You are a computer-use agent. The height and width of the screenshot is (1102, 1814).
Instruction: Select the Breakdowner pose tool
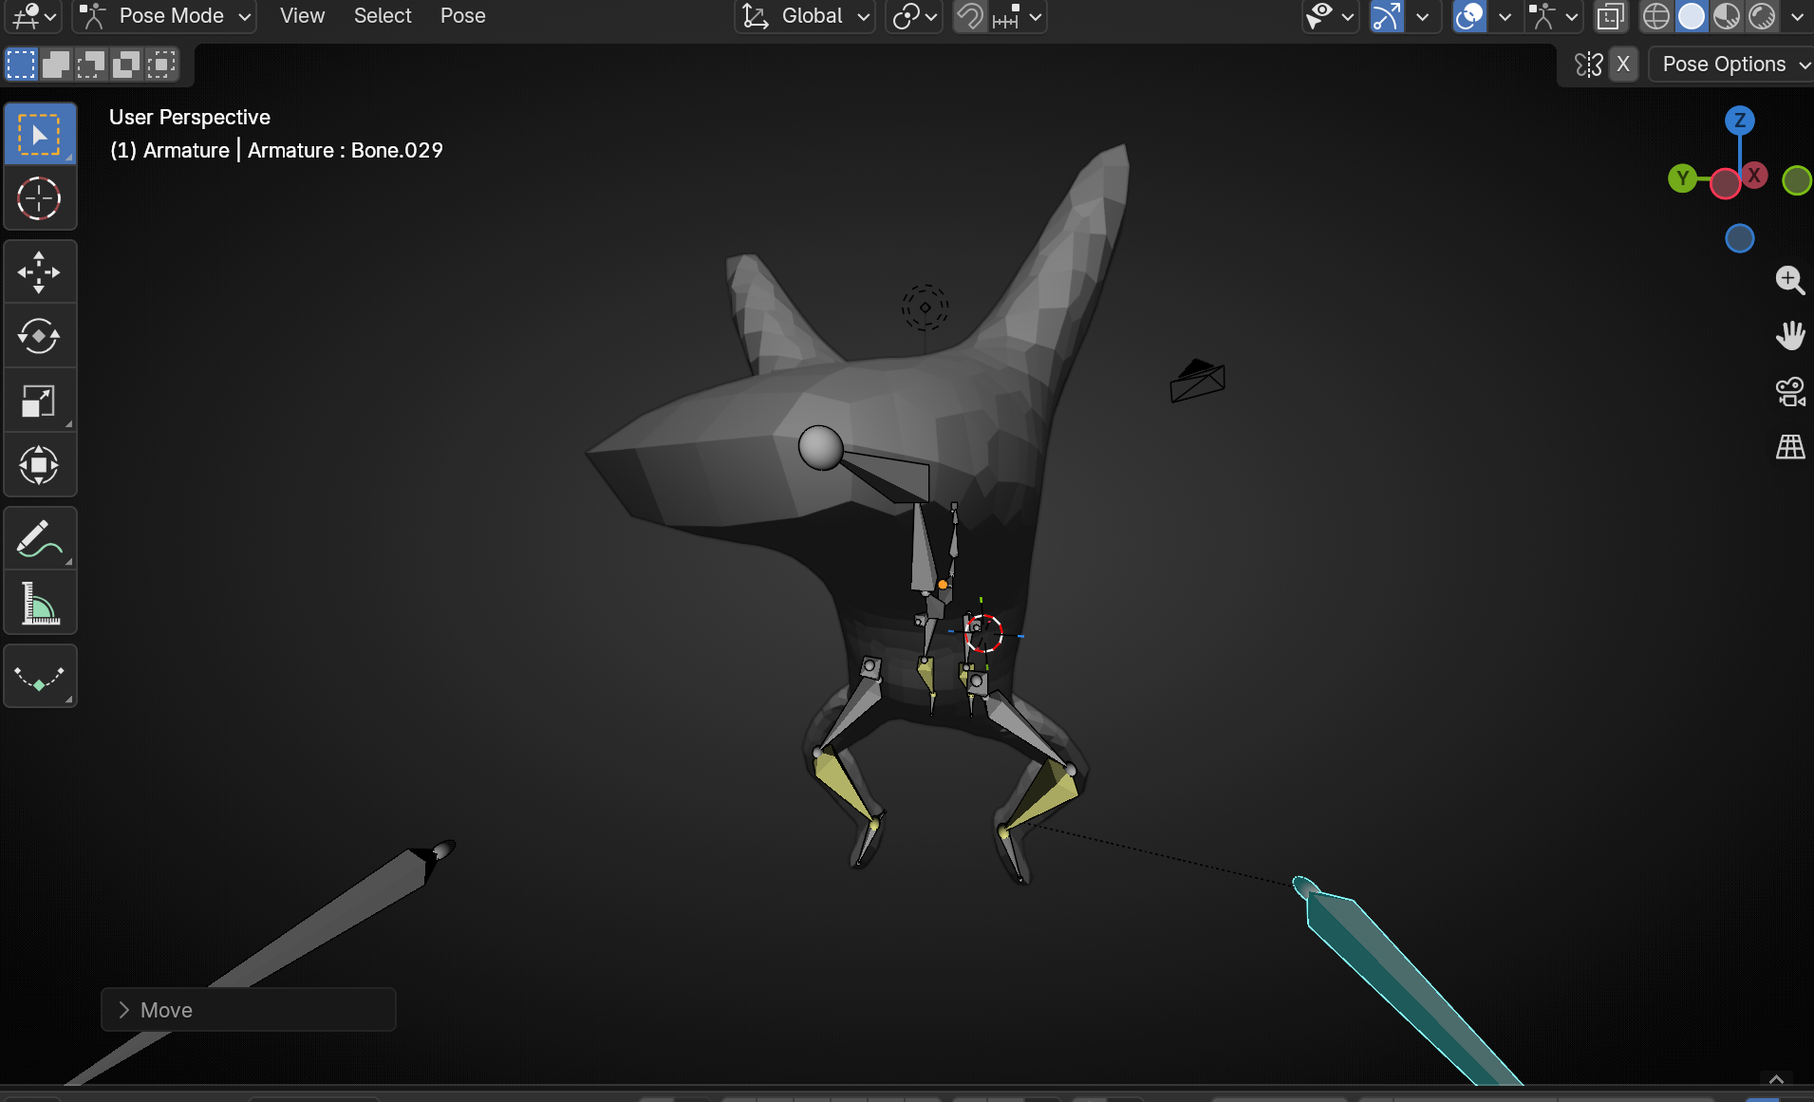pos(40,677)
